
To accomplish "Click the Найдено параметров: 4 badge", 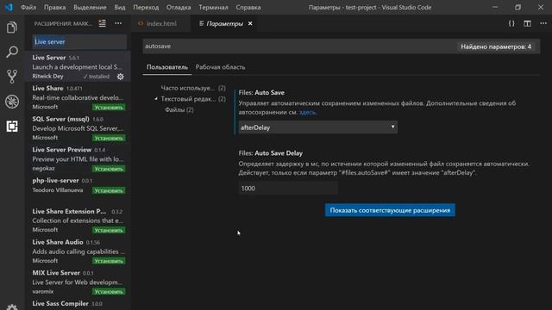I will (x=496, y=46).
